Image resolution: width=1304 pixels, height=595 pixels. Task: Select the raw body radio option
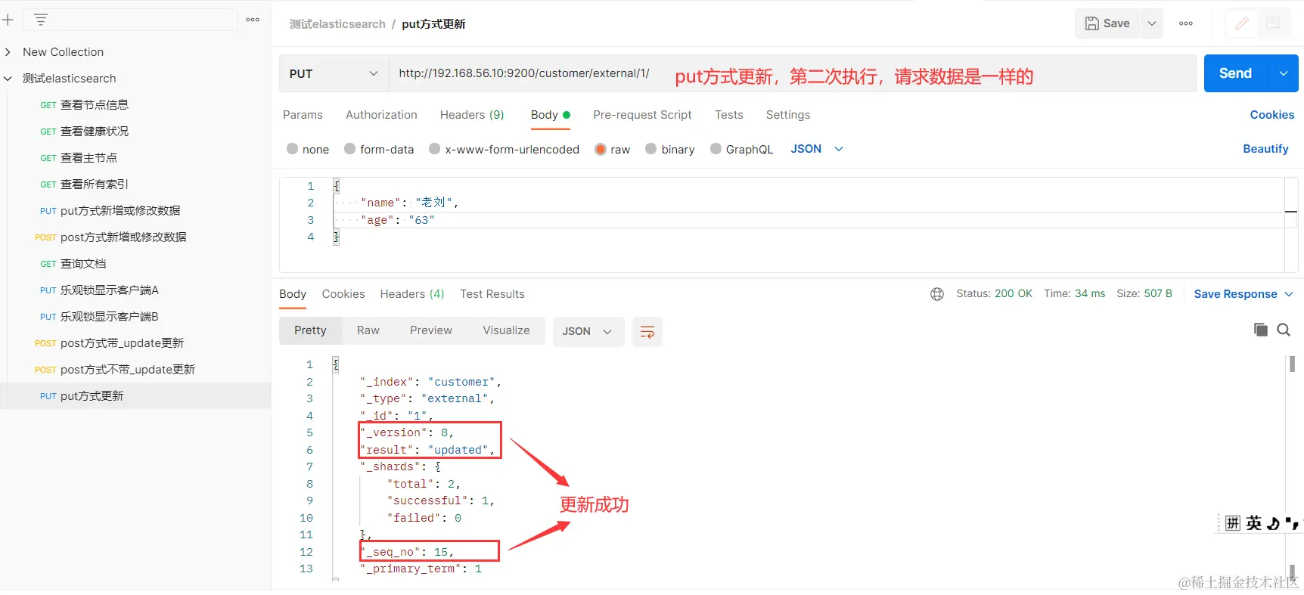pyautogui.click(x=601, y=149)
